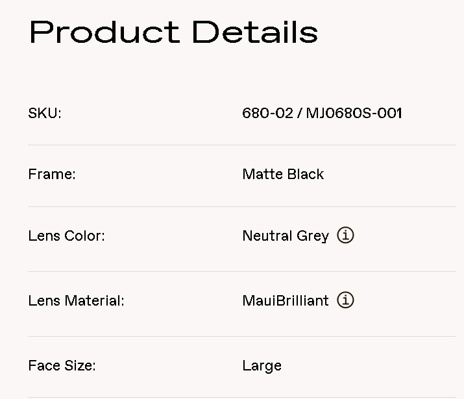Screen dimensions: 464x399
Task: Open the Neutral Grey lens color info icon
Action: tap(346, 236)
